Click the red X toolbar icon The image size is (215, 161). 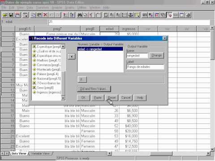45,15
